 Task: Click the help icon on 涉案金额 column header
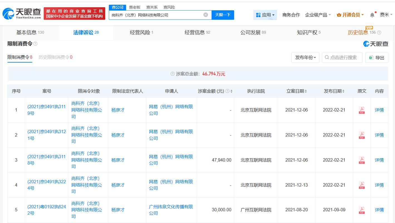tap(227, 91)
